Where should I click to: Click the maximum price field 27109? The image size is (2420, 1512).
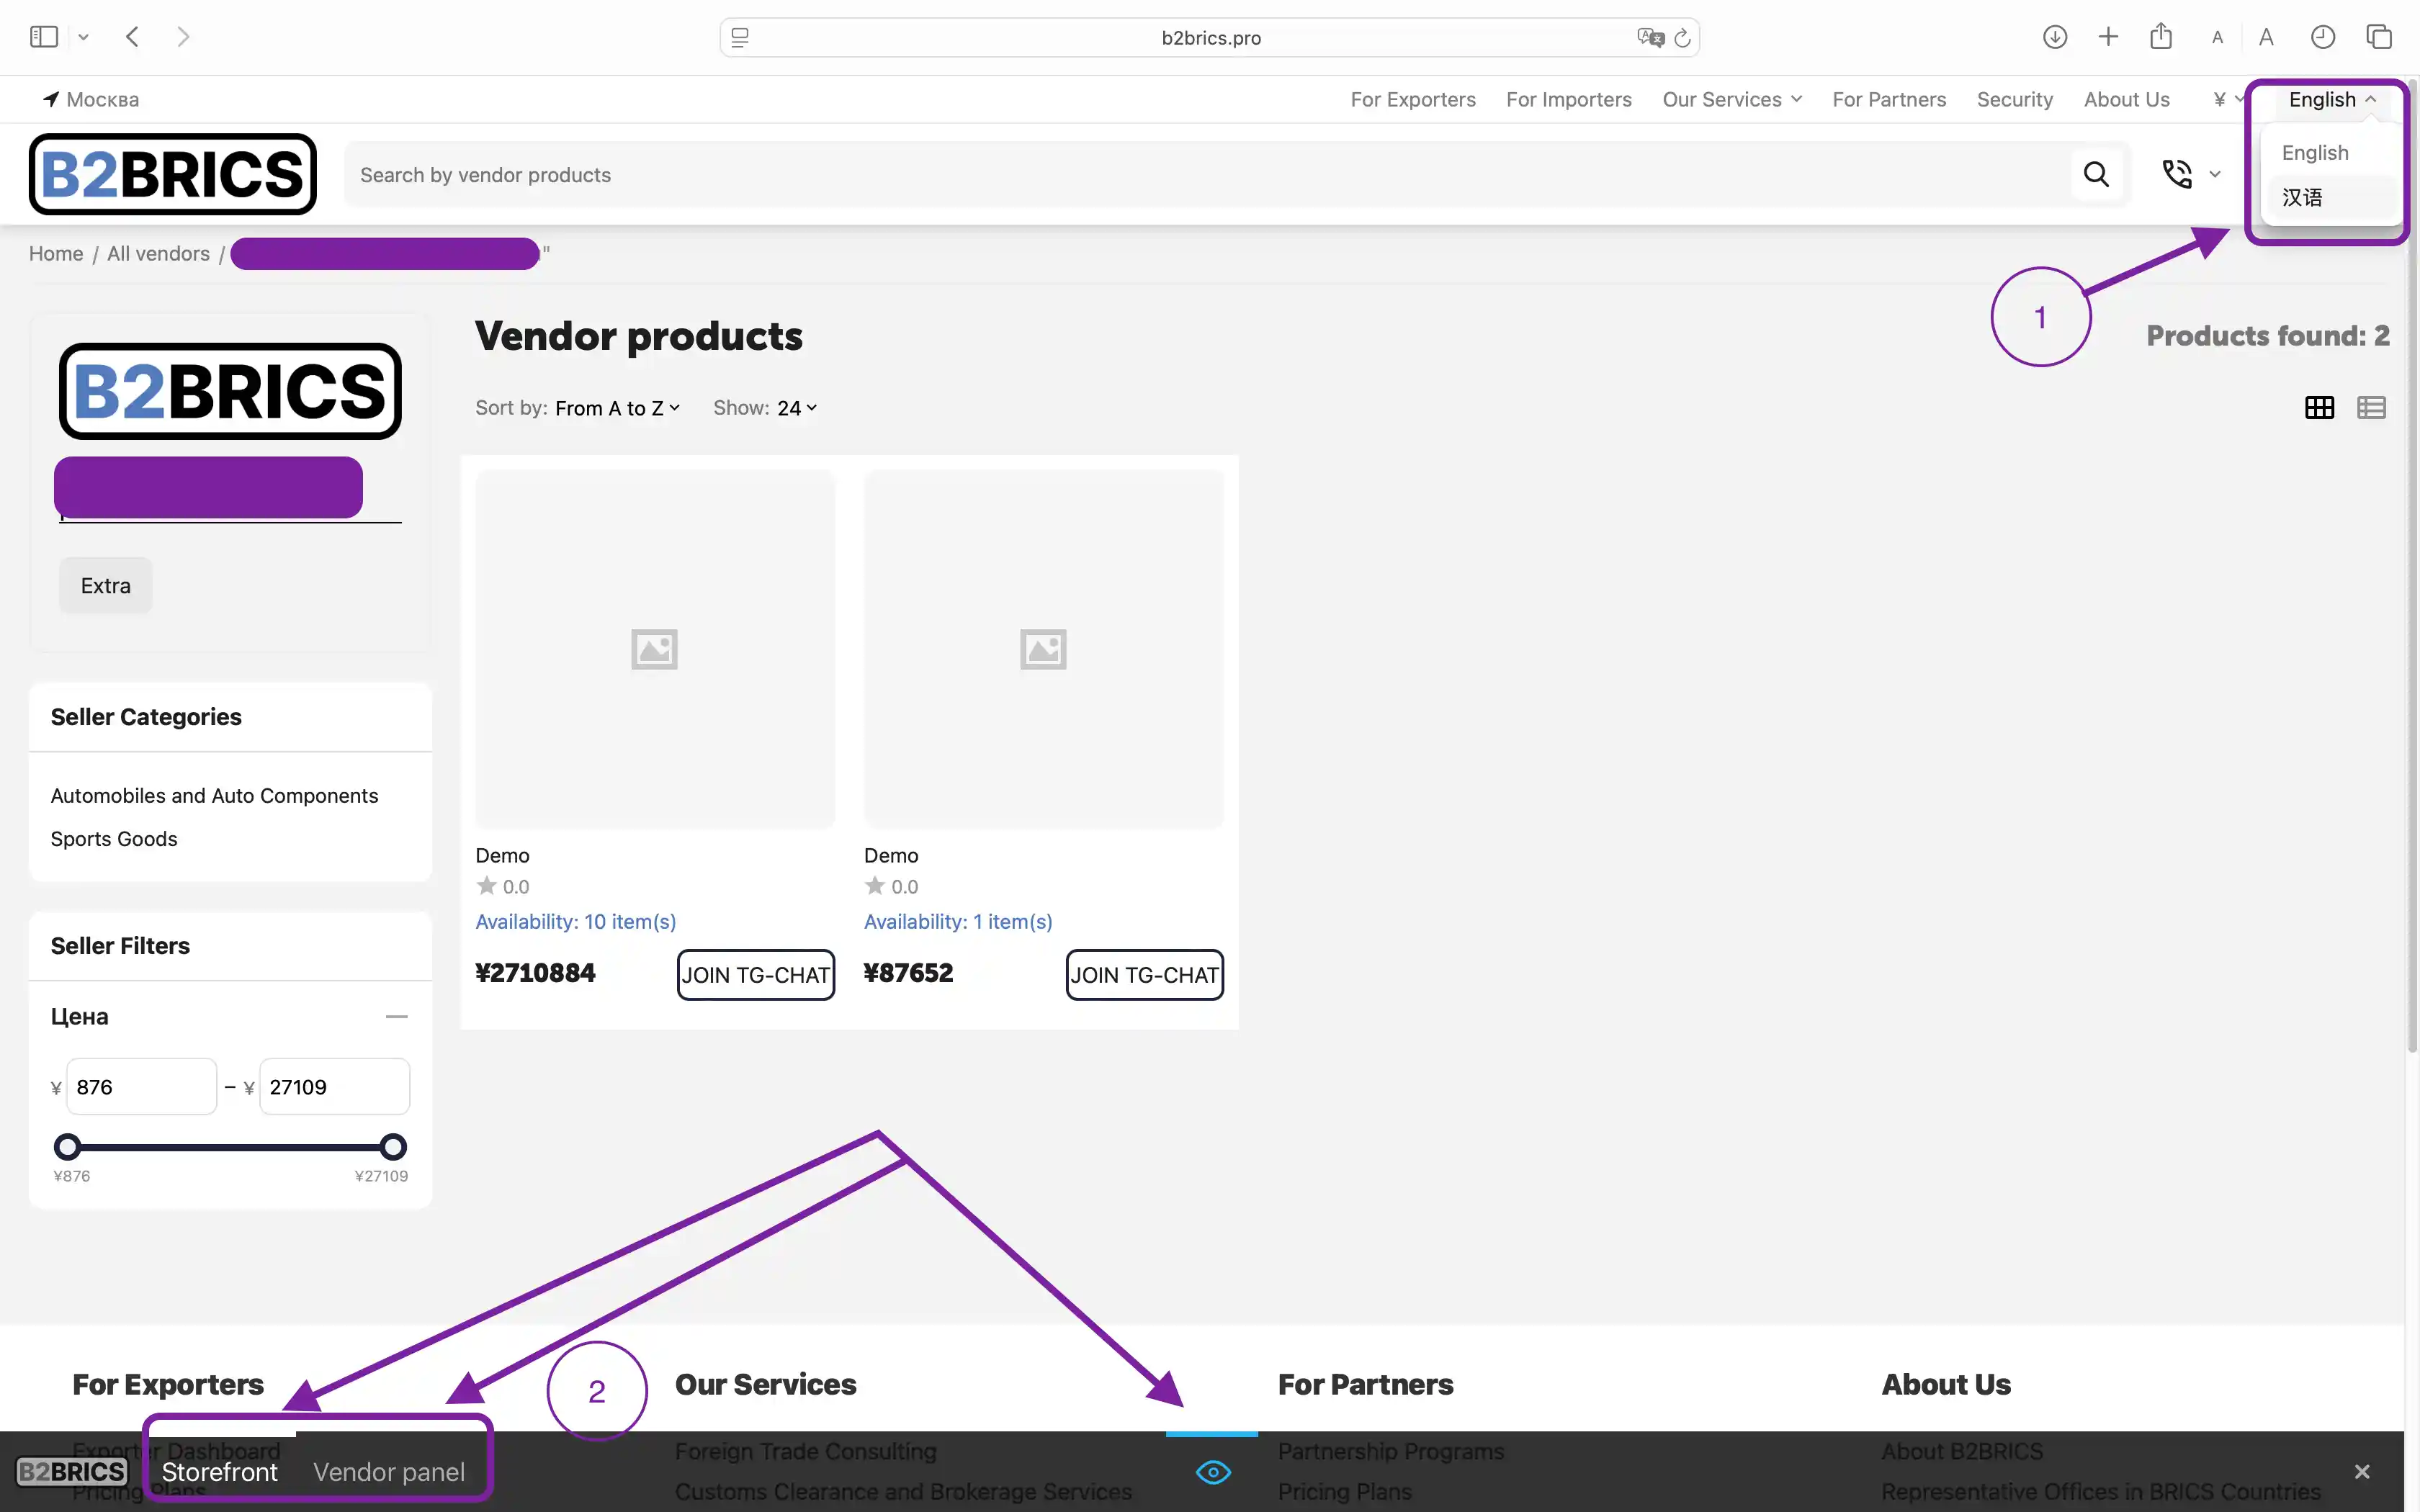coord(334,1086)
